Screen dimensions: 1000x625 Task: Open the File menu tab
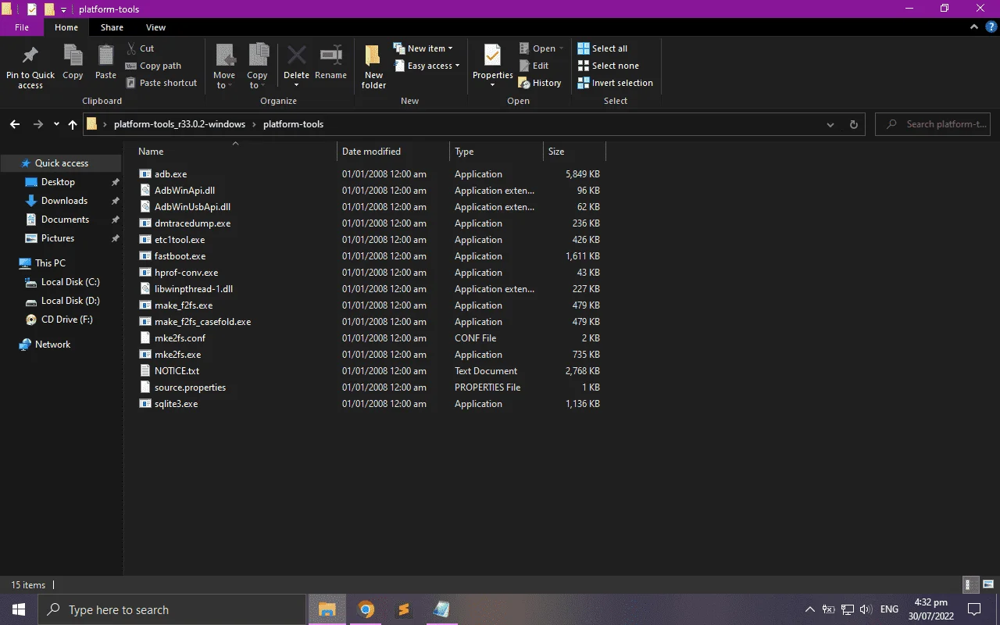coord(22,27)
